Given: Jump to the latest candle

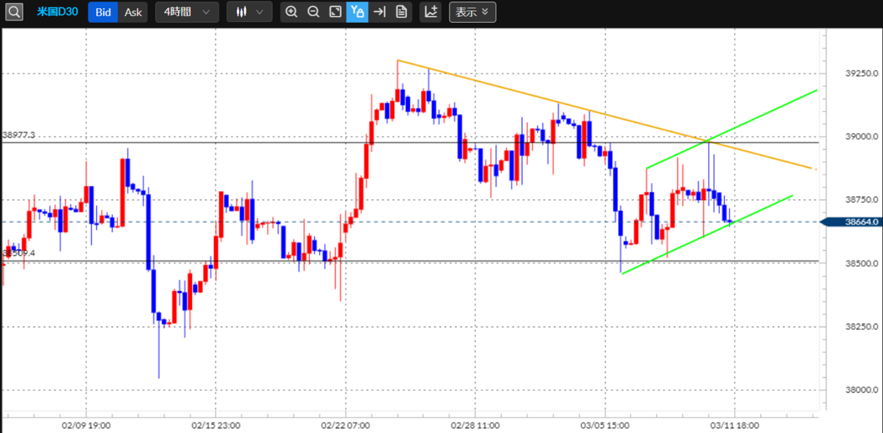Looking at the screenshot, I should tap(379, 12).
